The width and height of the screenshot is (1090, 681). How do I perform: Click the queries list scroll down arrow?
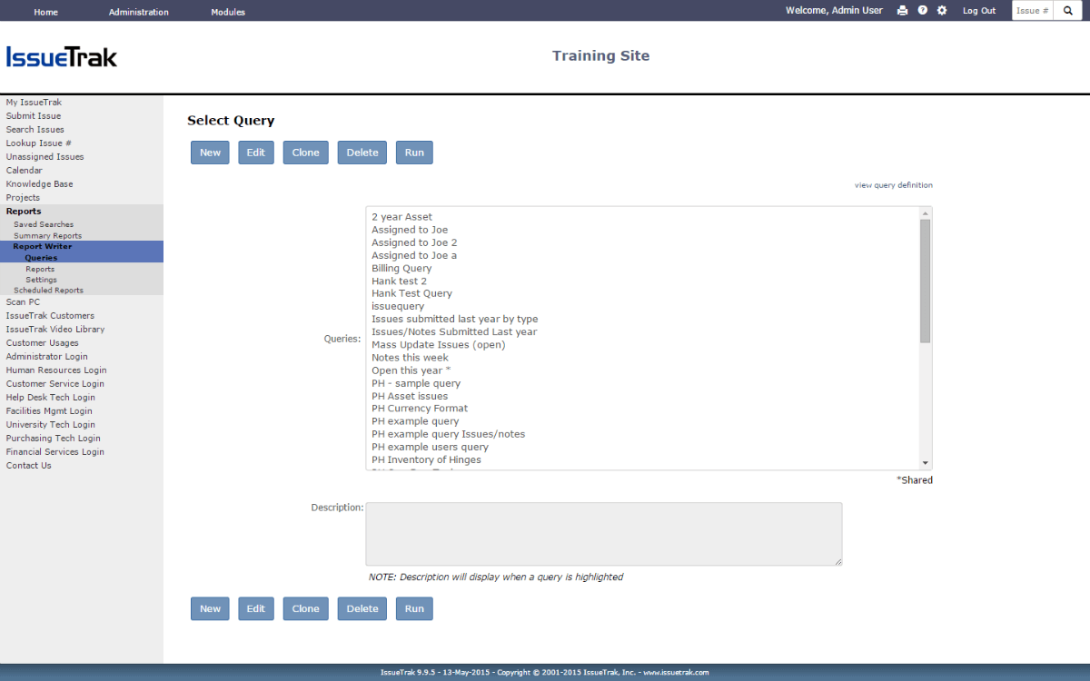(x=925, y=463)
